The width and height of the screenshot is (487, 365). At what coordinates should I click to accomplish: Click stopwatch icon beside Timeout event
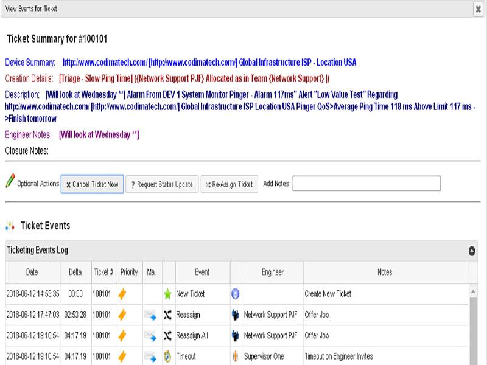tap(167, 356)
